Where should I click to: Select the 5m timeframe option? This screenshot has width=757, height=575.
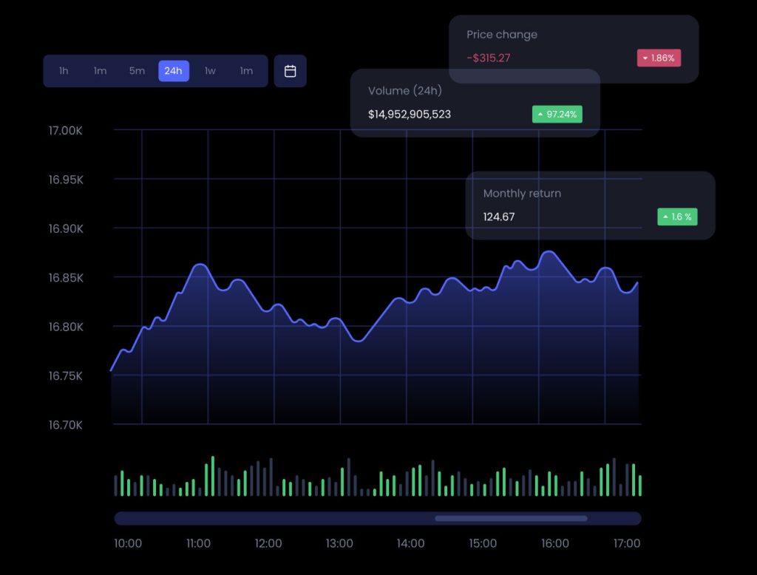[137, 71]
